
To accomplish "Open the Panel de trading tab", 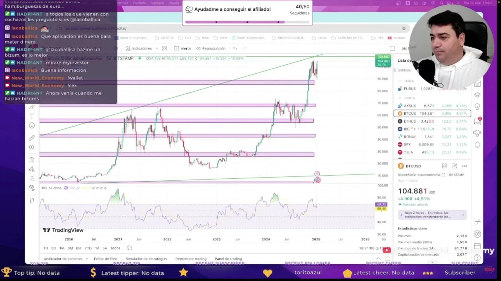I will (x=228, y=259).
